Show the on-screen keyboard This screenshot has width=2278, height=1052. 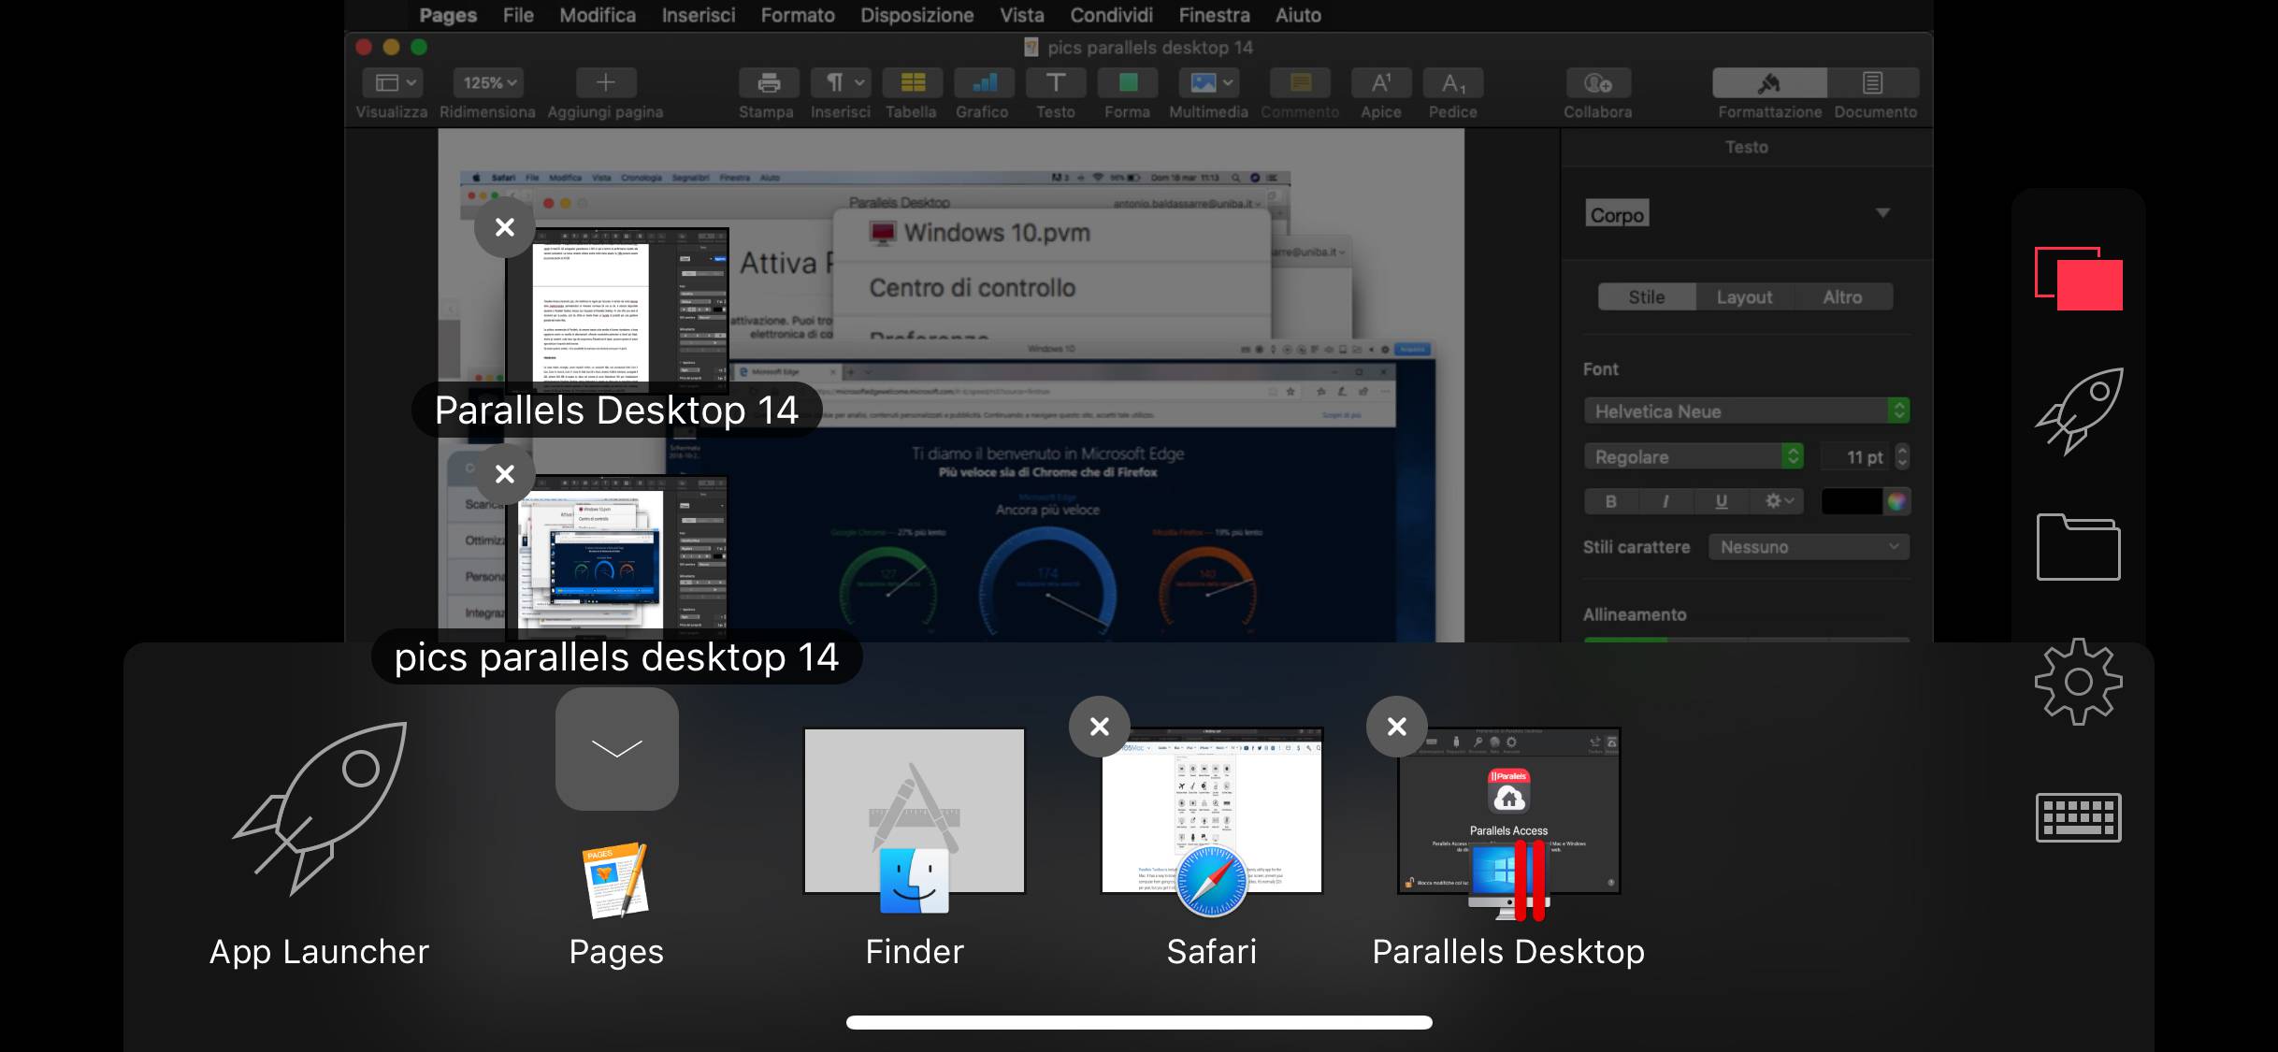tap(2079, 817)
